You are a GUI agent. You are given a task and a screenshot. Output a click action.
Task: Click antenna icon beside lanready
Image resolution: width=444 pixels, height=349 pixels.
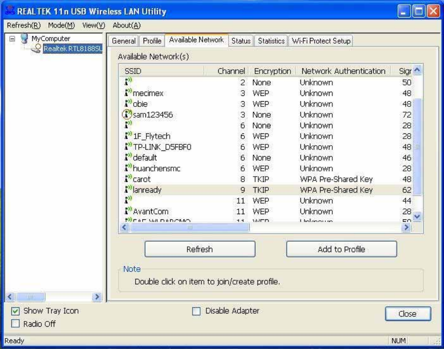tap(128, 189)
